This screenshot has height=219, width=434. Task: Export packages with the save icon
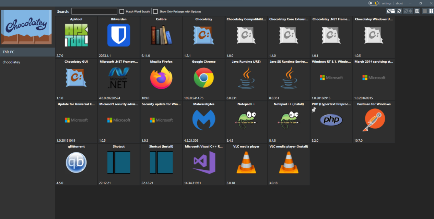[417, 11]
